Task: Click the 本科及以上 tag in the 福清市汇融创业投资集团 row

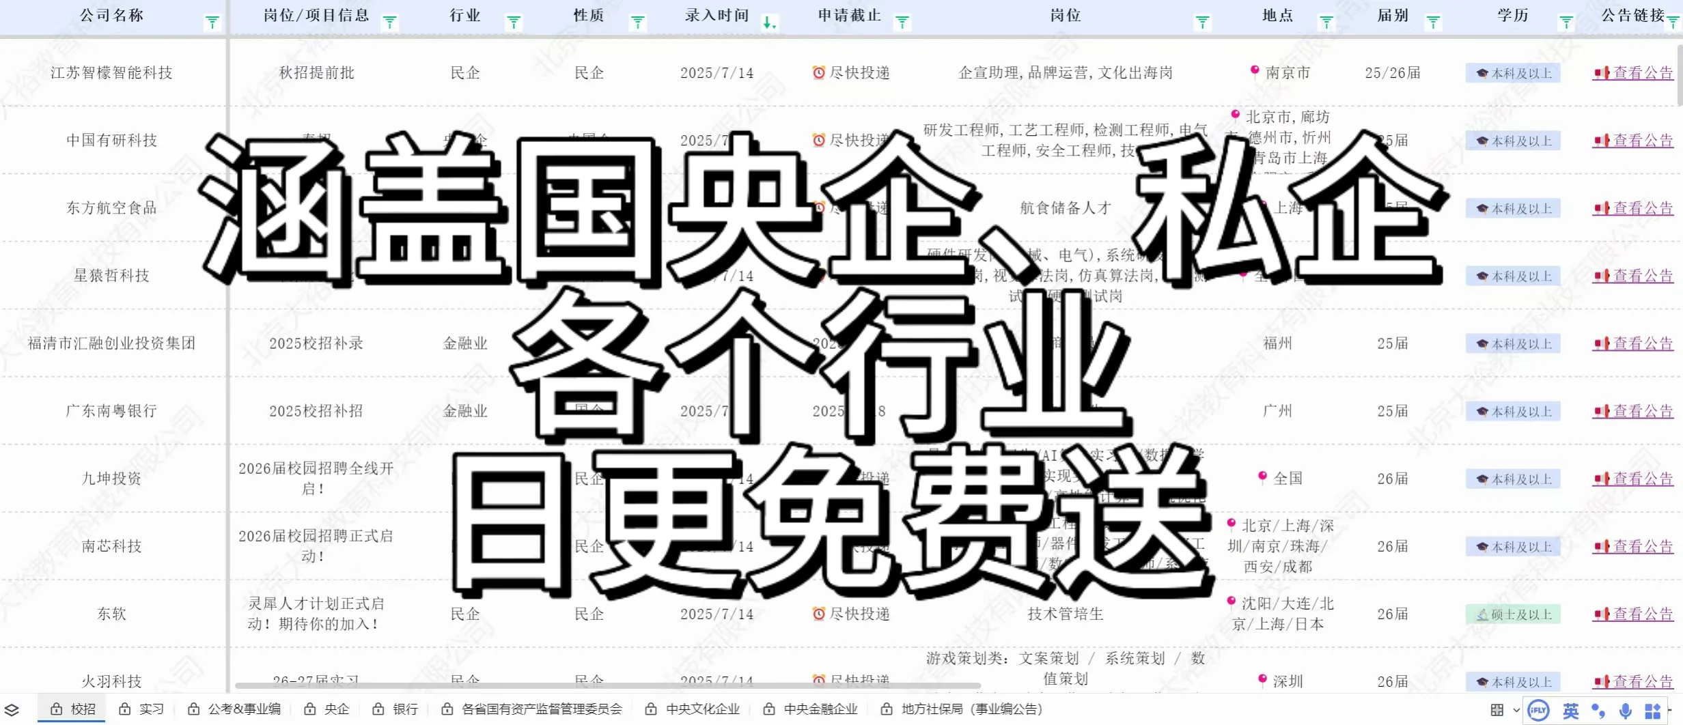Action: point(1513,344)
